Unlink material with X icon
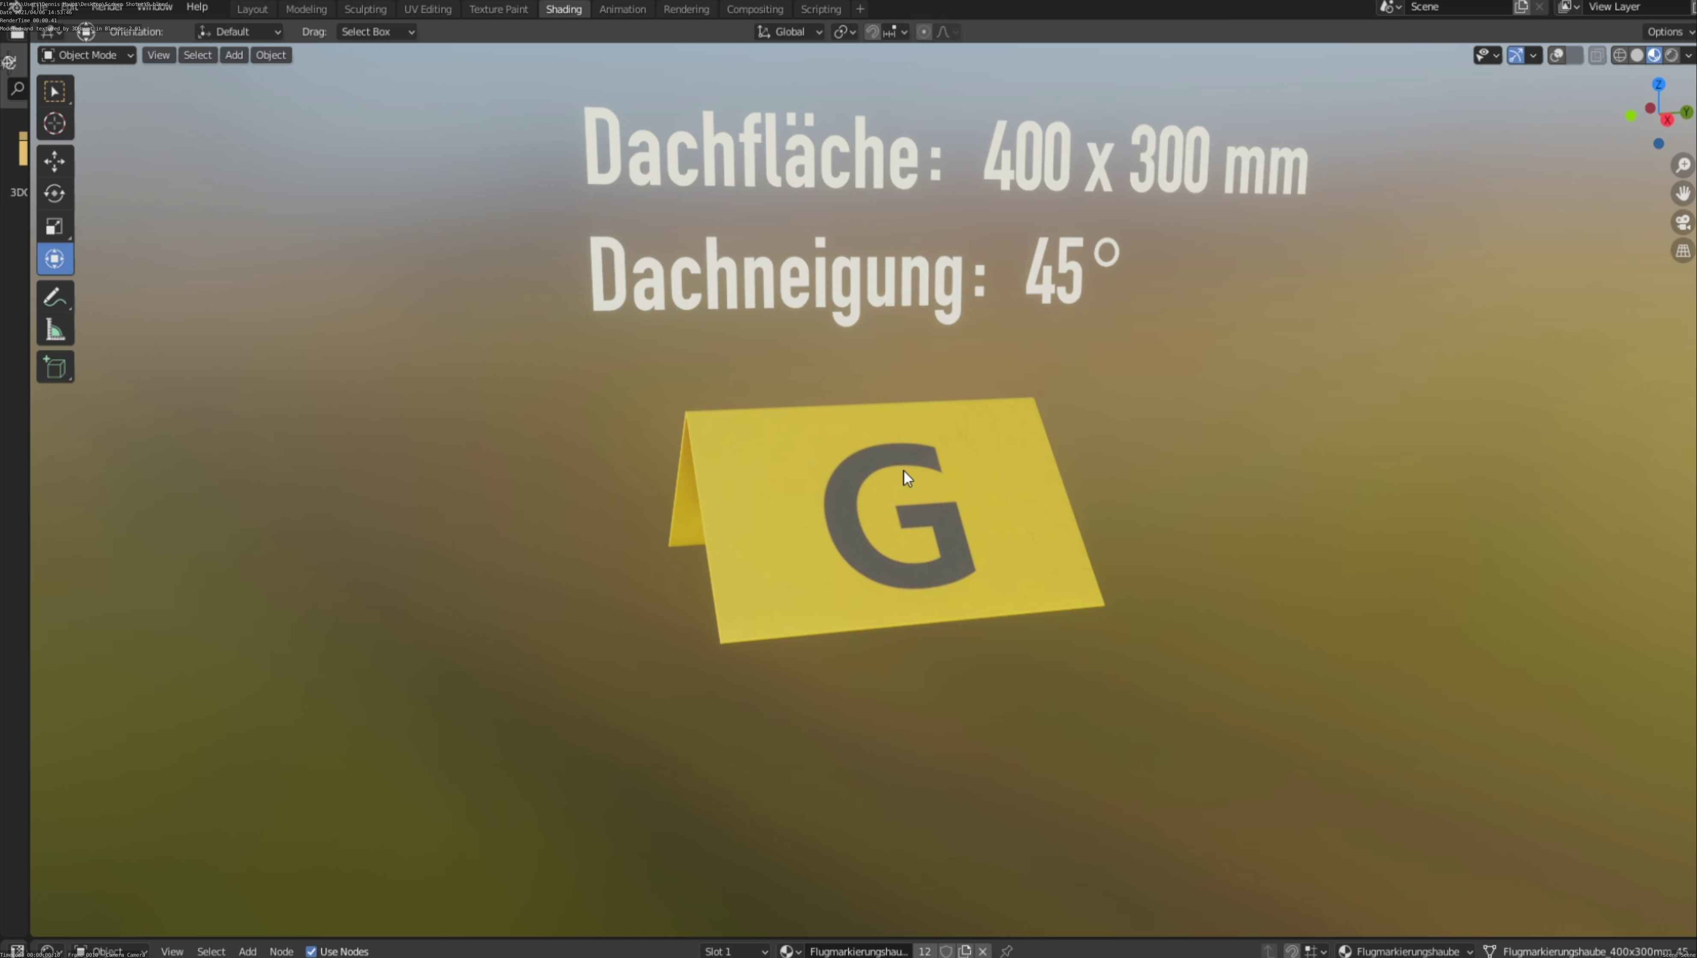This screenshot has height=958, width=1697. point(983,951)
